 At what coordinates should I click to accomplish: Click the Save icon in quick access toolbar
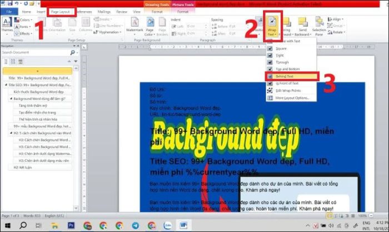pos(10,3)
